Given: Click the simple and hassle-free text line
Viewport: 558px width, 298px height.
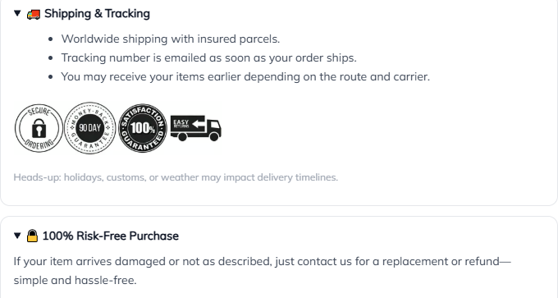Looking at the screenshot, I should pos(75,280).
